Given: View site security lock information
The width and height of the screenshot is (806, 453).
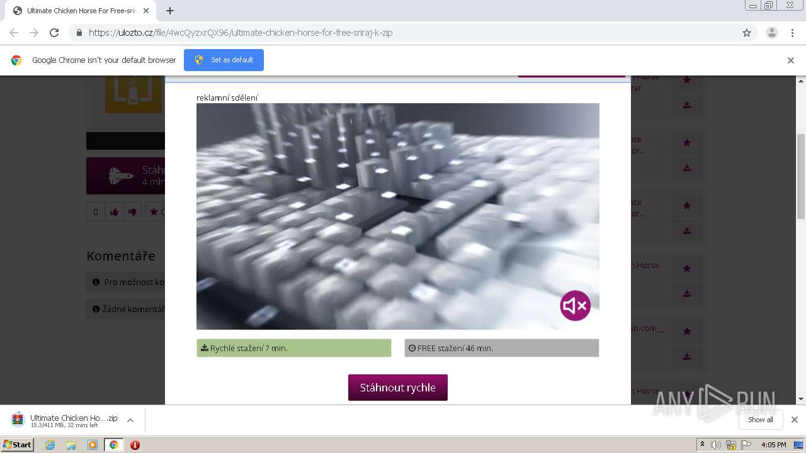Looking at the screenshot, I should tap(79, 33).
